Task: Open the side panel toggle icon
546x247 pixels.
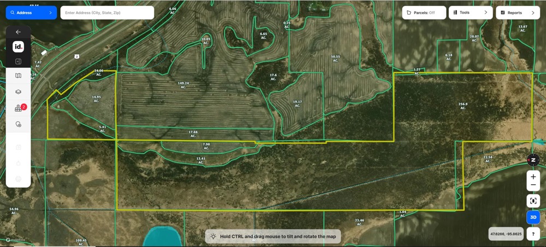Action: pyautogui.click(x=18, y=62)
